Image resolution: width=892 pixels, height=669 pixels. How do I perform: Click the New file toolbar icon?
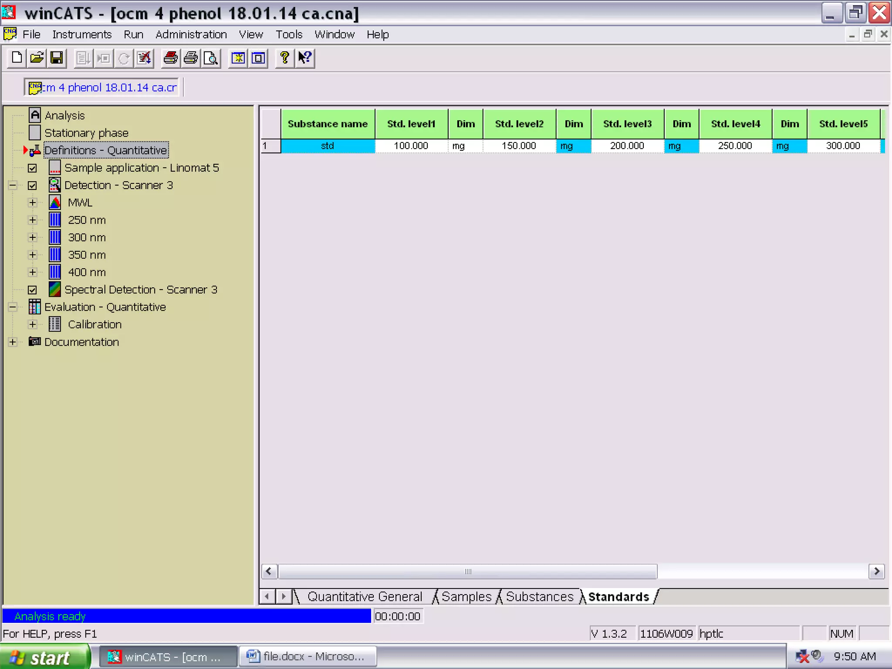tap(17, 58)
